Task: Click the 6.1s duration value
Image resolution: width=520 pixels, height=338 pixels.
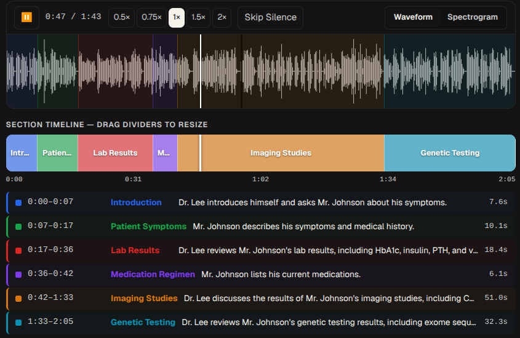Action: [x=498, y=273]
